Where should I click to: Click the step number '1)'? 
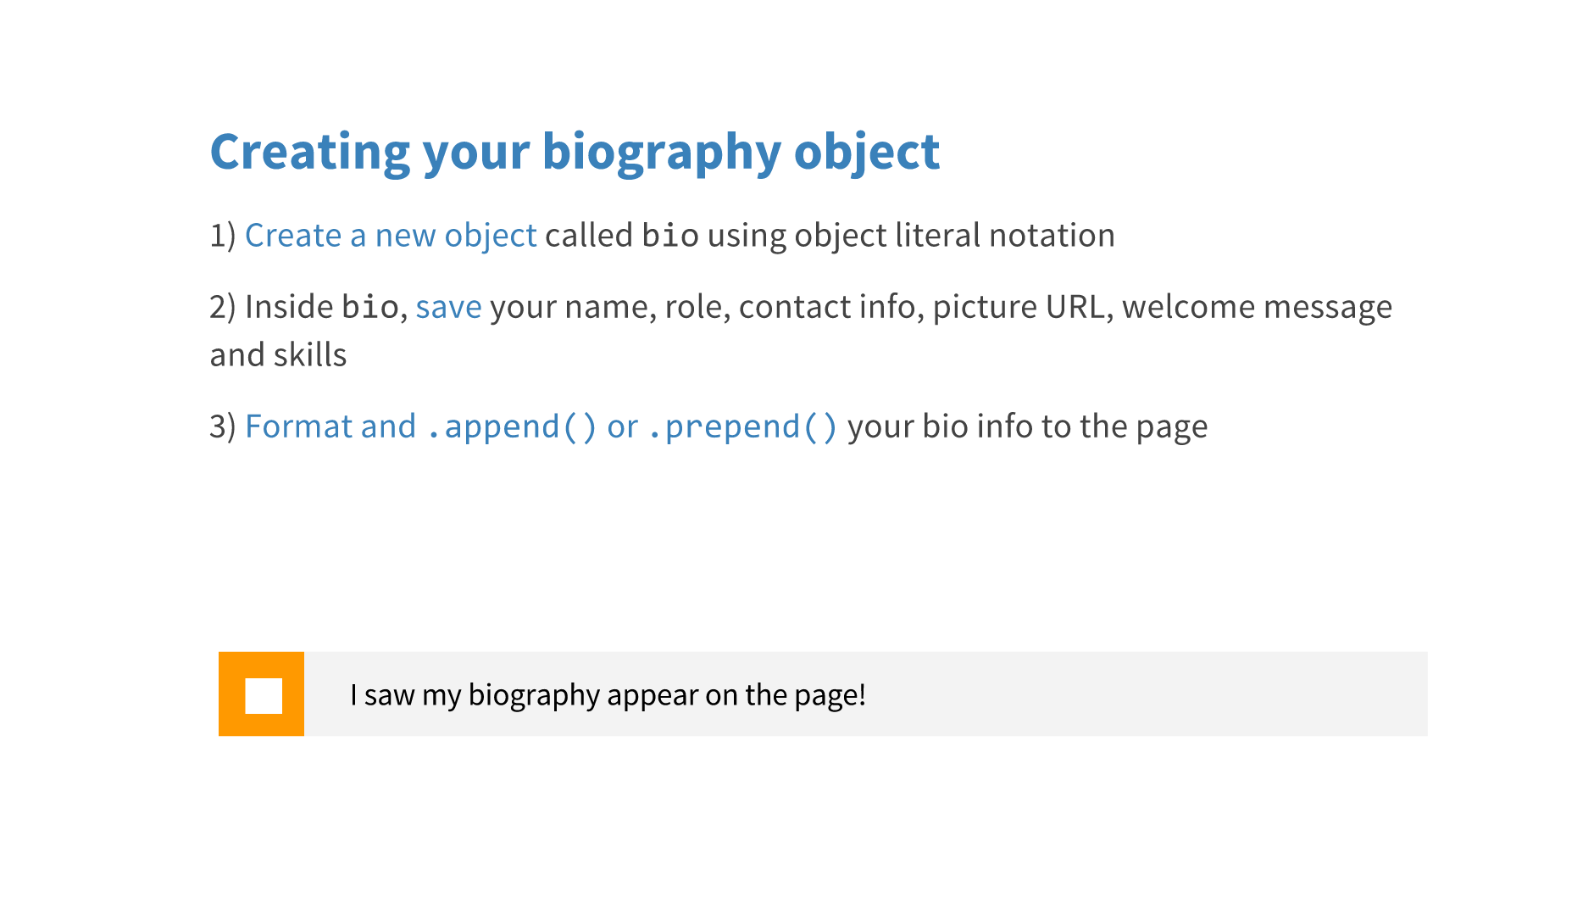[222, 236]
